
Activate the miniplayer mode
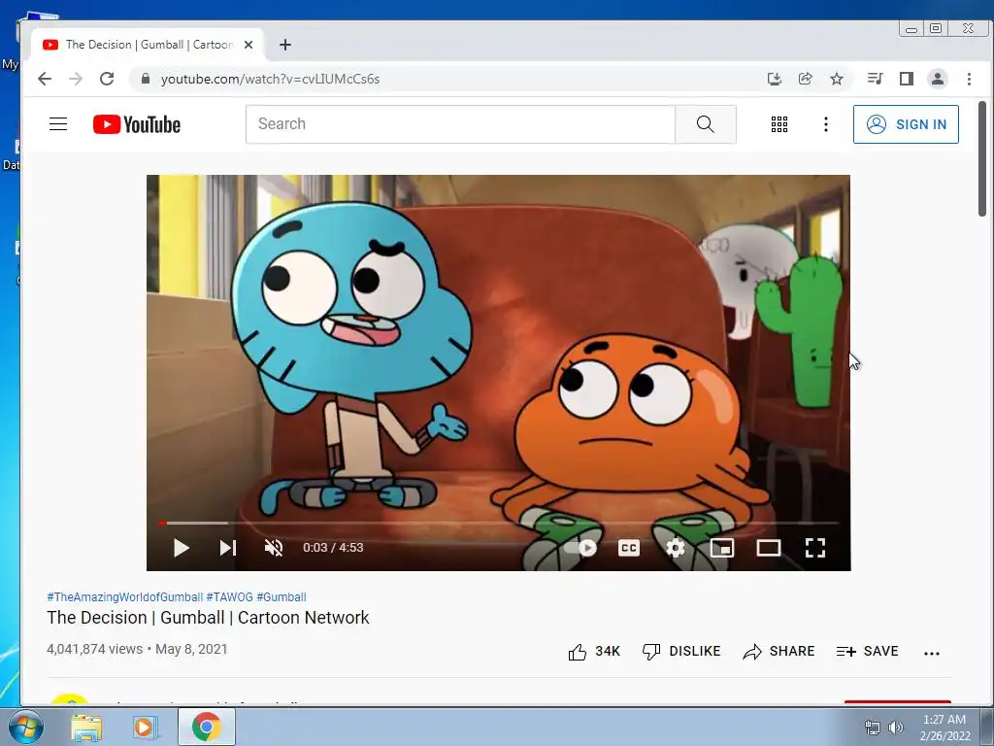(x=722, y=548)
